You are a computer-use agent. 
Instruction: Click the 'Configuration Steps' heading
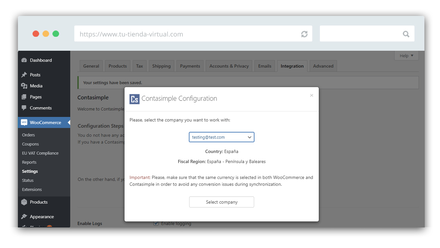coord(101,126)
